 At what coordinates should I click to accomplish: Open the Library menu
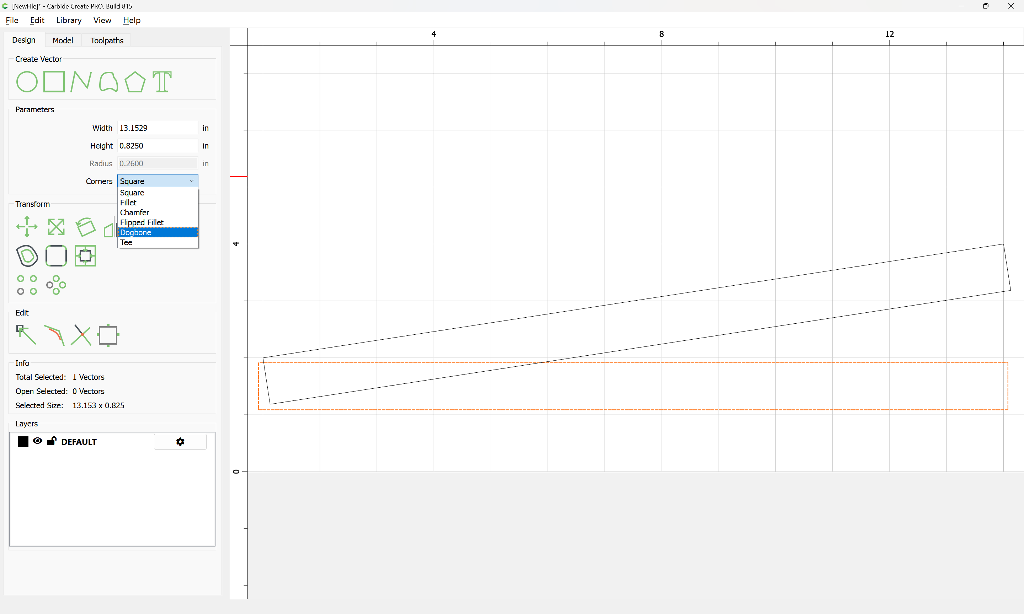69,20
